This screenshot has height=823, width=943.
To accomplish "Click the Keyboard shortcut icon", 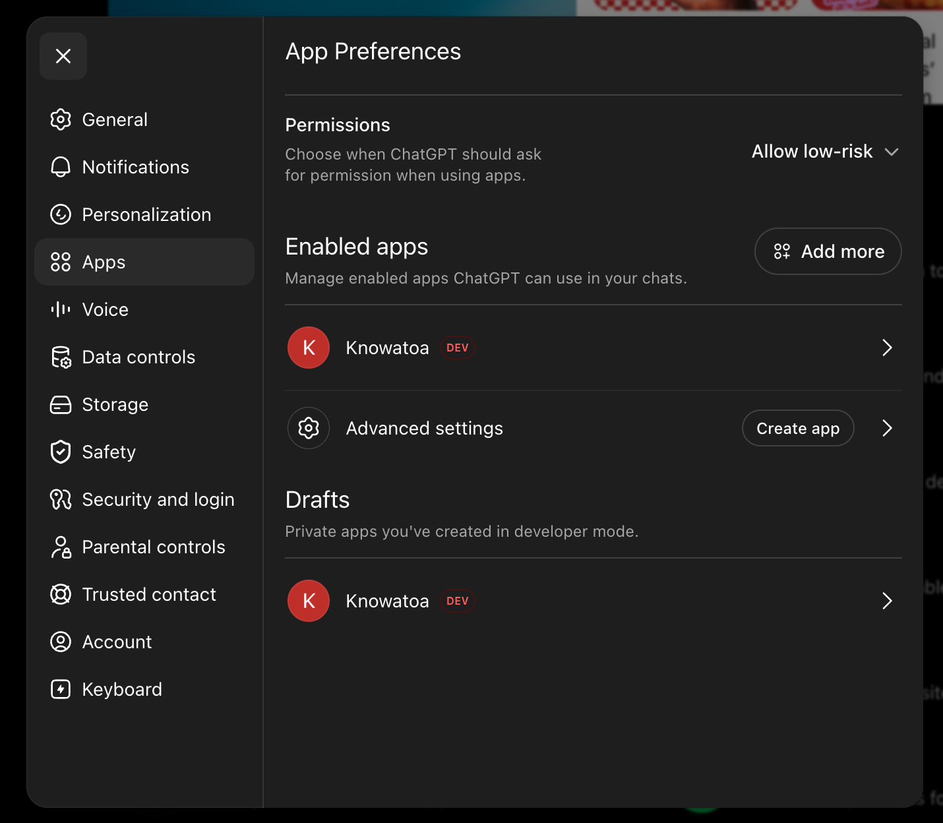I will point(61,689).
